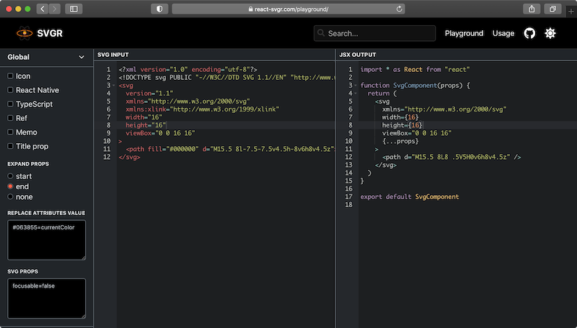
Task: Enable the Title prop checkbox
Action: 10,146
